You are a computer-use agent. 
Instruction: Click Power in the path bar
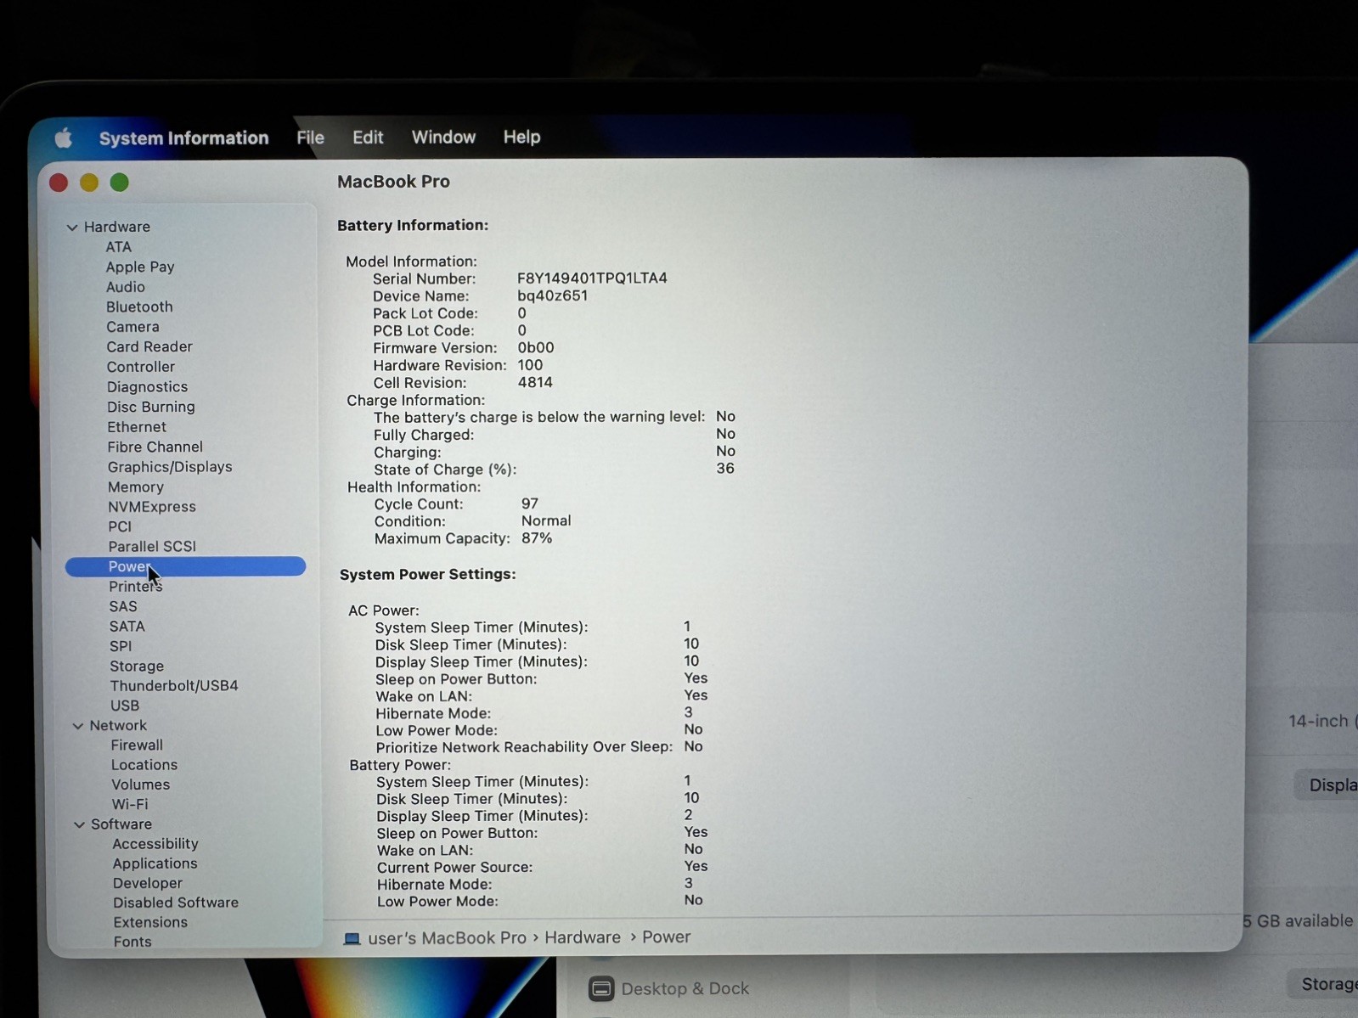[x=666, y=937]
